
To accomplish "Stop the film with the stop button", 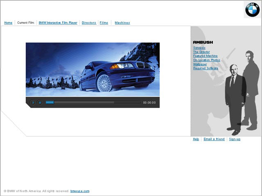I will (40, 102).
